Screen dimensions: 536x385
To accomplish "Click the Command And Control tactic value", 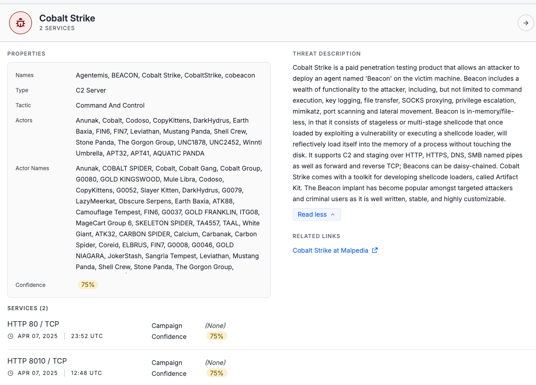I will tap(110, 105).
